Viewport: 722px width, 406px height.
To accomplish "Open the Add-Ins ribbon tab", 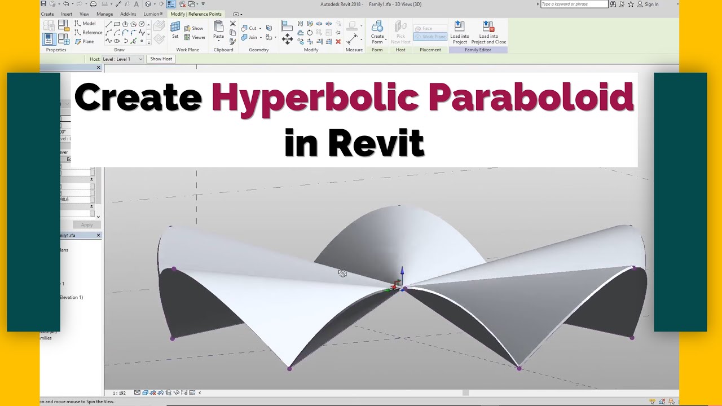I will 128,14.
